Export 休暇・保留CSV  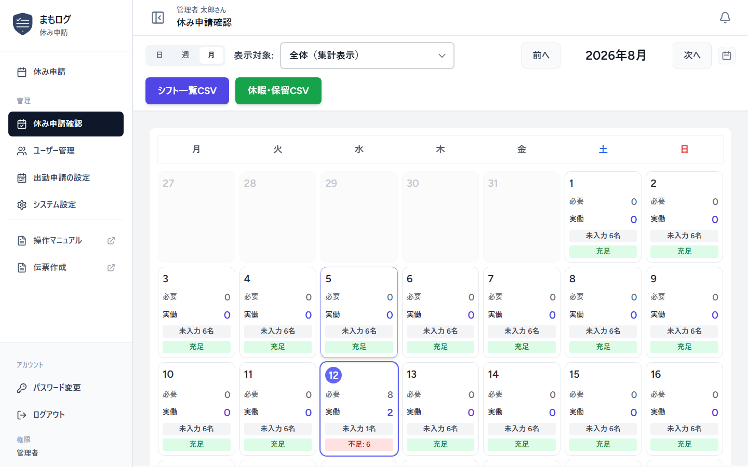pos(278,91)
